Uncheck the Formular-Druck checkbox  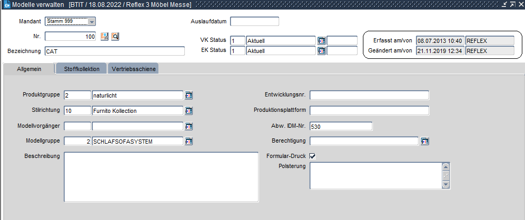pyautogui.click(x=313, y=156)
